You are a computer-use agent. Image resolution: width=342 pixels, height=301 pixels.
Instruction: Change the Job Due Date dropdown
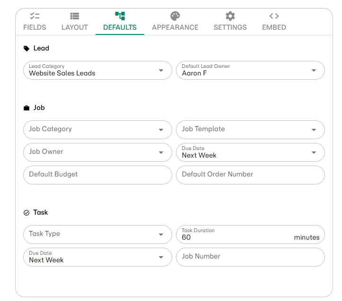click(x=250, y=152)
